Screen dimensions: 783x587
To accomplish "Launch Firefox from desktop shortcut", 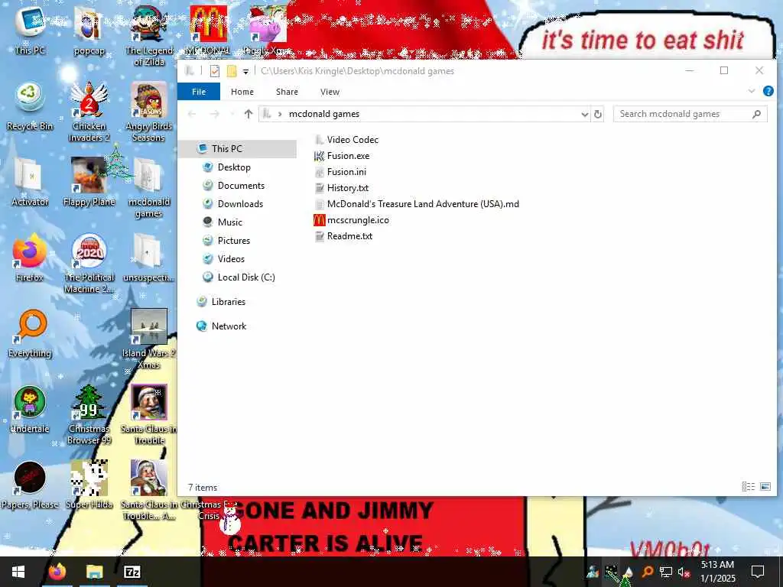I will [30, 257].
